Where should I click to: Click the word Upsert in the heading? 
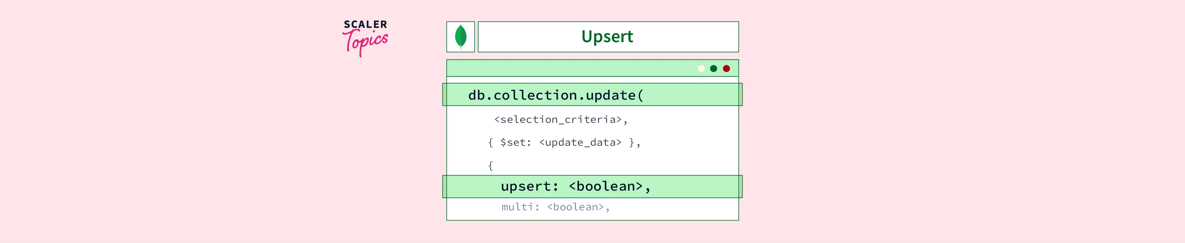(x=607, y=37)
